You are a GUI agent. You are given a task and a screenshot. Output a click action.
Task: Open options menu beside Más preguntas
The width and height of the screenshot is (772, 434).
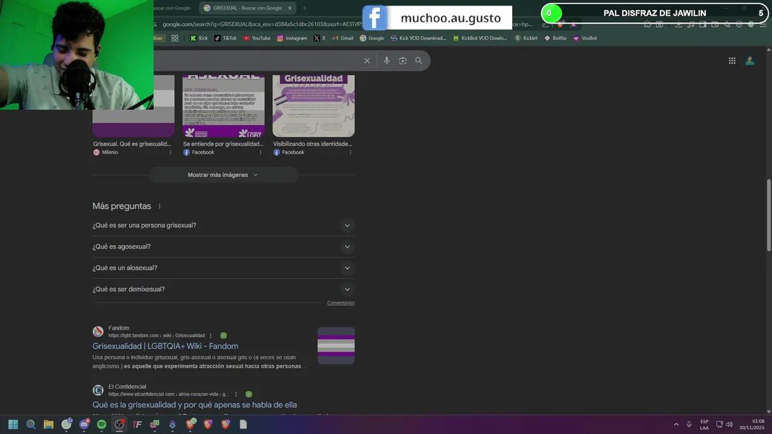(159, 206)
